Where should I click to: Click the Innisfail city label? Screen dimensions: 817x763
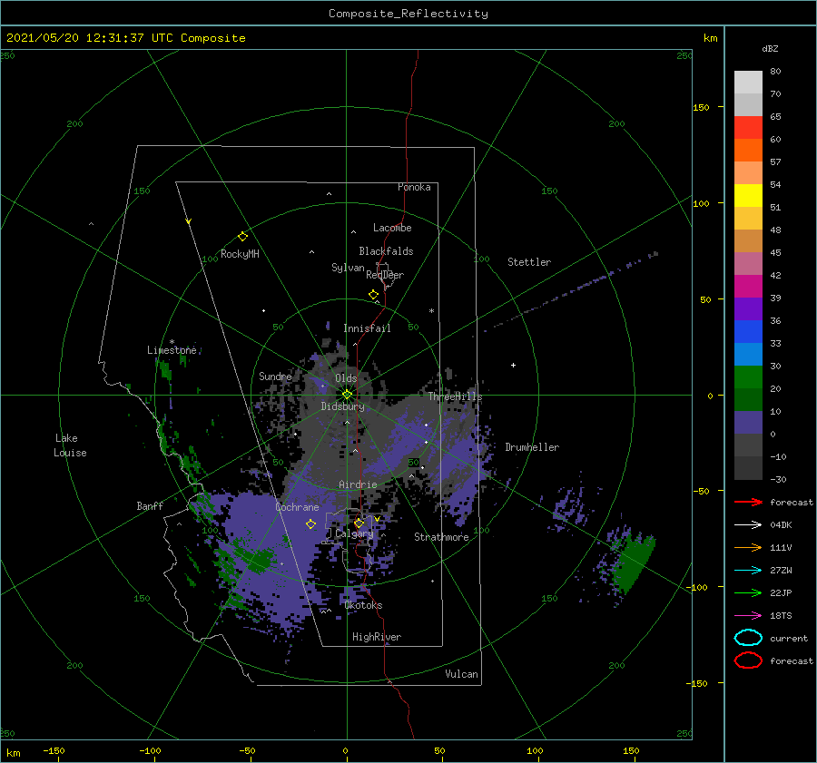367,328
